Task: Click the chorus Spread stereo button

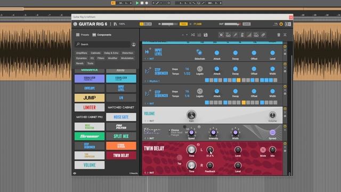Action: pyautogui.click(x=272, y=132)
